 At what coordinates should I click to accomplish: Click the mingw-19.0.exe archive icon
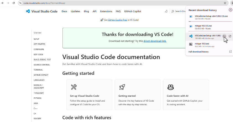[x=191, y=44]
